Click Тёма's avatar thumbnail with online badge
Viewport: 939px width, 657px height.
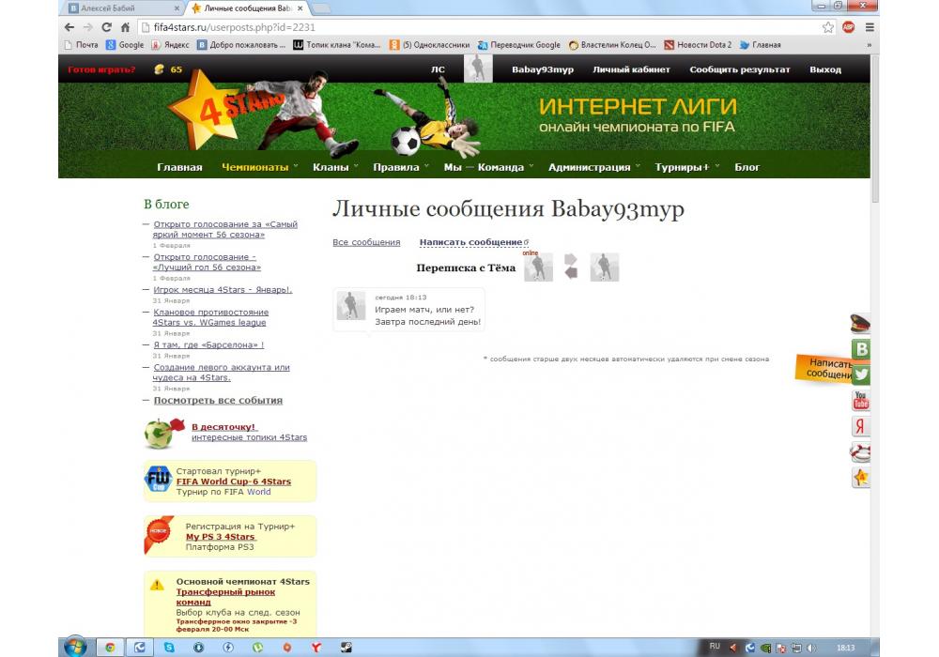click(538, 268)
